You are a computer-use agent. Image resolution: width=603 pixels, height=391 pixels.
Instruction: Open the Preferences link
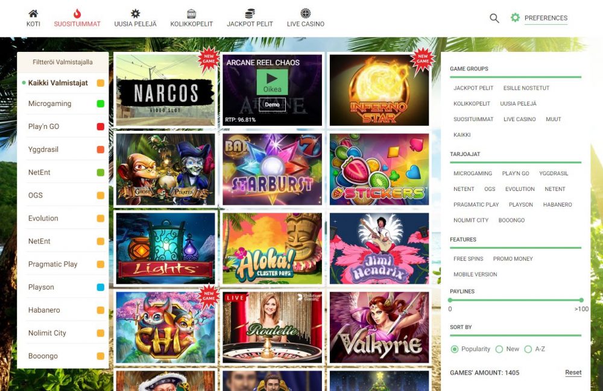point(546,18)
